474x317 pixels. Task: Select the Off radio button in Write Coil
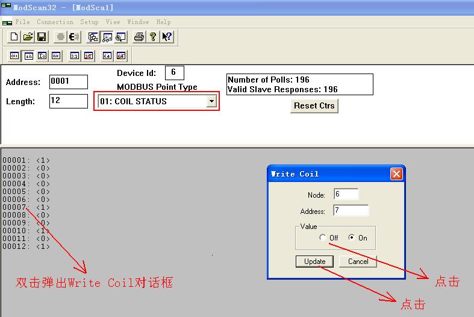(x=322, y=237)
